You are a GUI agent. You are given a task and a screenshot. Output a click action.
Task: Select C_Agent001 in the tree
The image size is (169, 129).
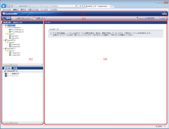16,53
